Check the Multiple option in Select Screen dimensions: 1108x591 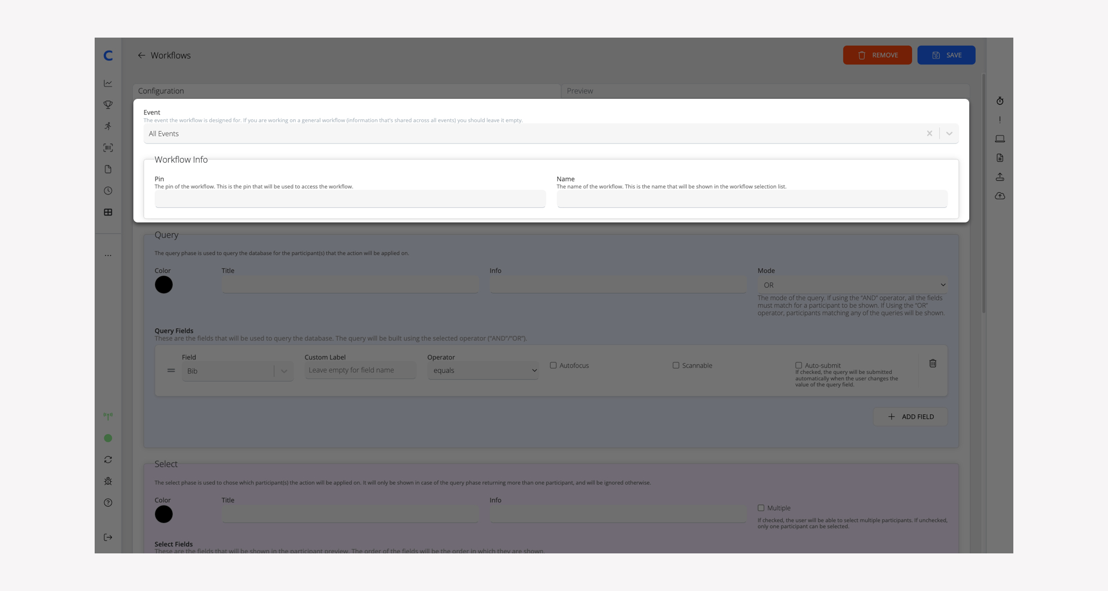point(761,508)
